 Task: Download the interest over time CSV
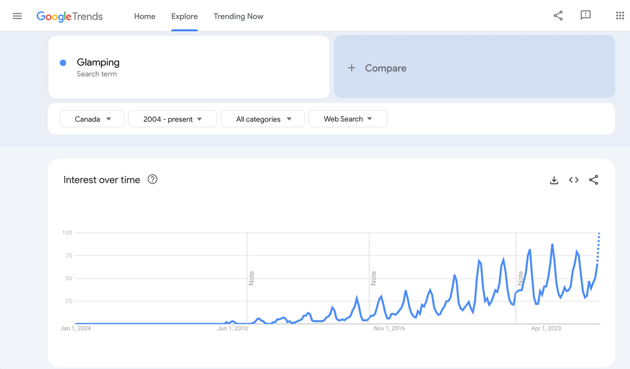pyautogui.click(x=554, y=180)
